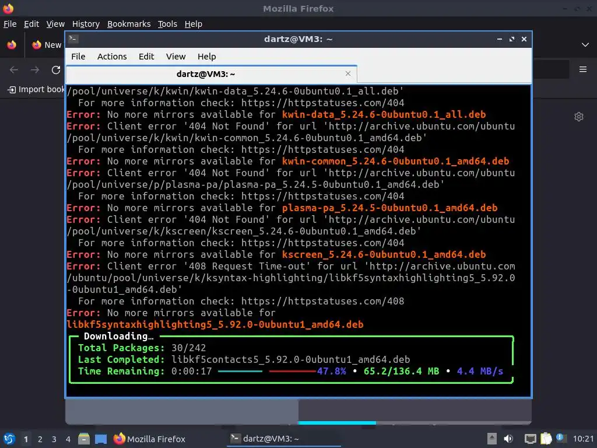Open Firefox View pinned icon

pos(12,45)
